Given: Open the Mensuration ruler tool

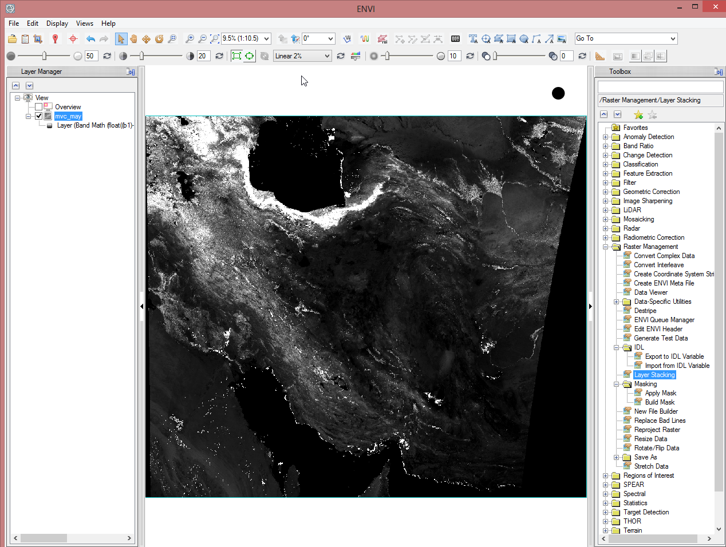Looking at the screenshot, I should [599, 56].
